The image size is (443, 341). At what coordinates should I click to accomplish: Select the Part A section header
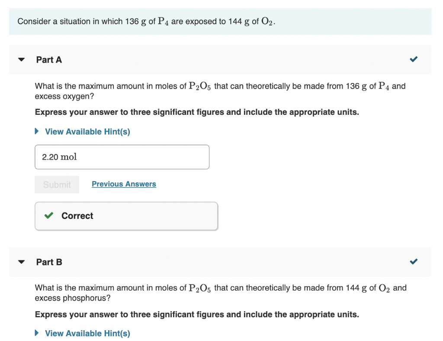[x=49, y=60]
